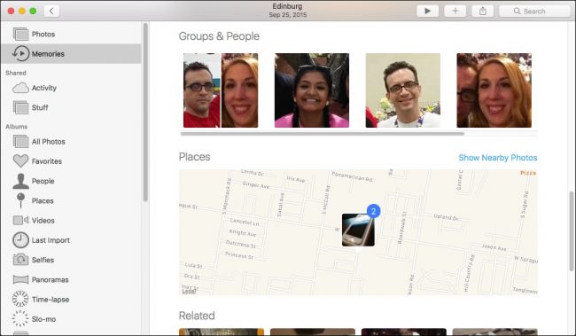Click the map photo cluster thumbnail
The height and width of the screenshot is (336, 576).
pyautogui.click(x=358, y=231)
